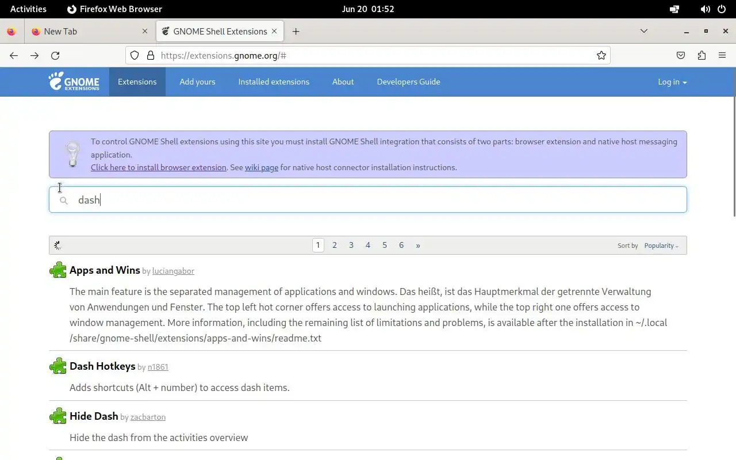
Task: Click the GNOME Extensions logo
Action: pyautogui.click(x=74, y=82)
